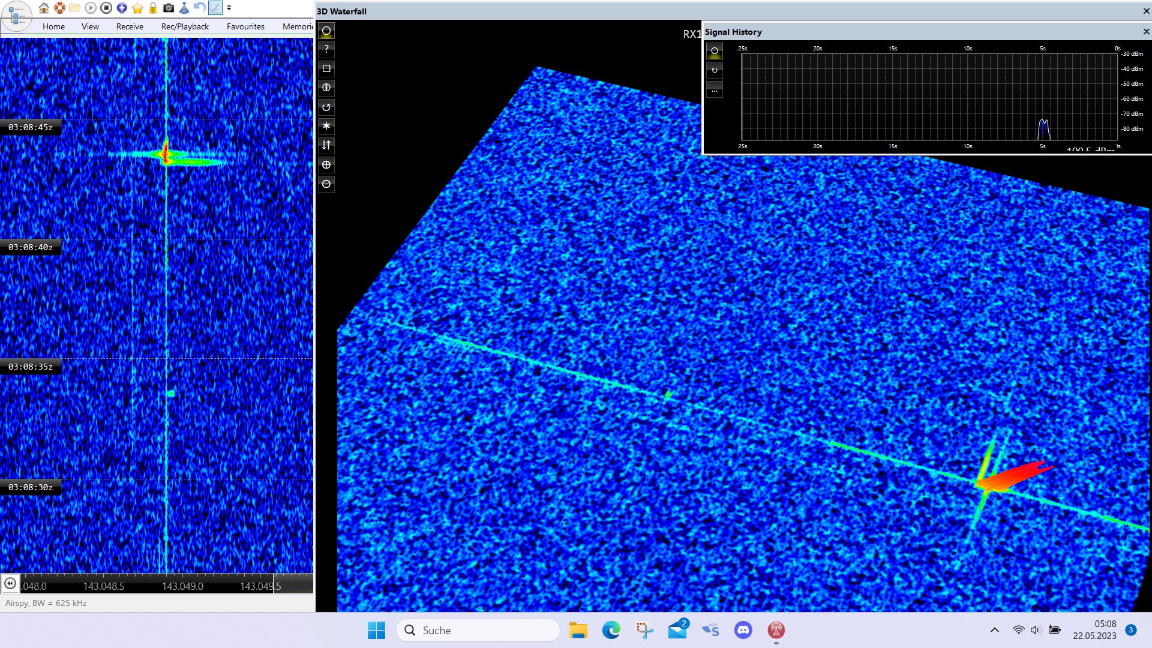Screen dimensions: 1152x648
Task: Expand the quick access toolbar dropdown arrow
Action: coord(229,8)
